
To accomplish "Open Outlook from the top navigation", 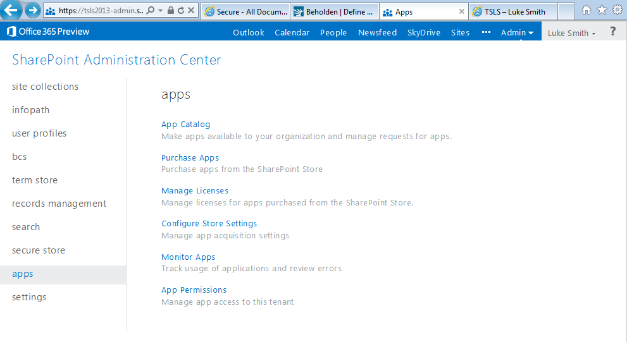I will pos(248,32).
